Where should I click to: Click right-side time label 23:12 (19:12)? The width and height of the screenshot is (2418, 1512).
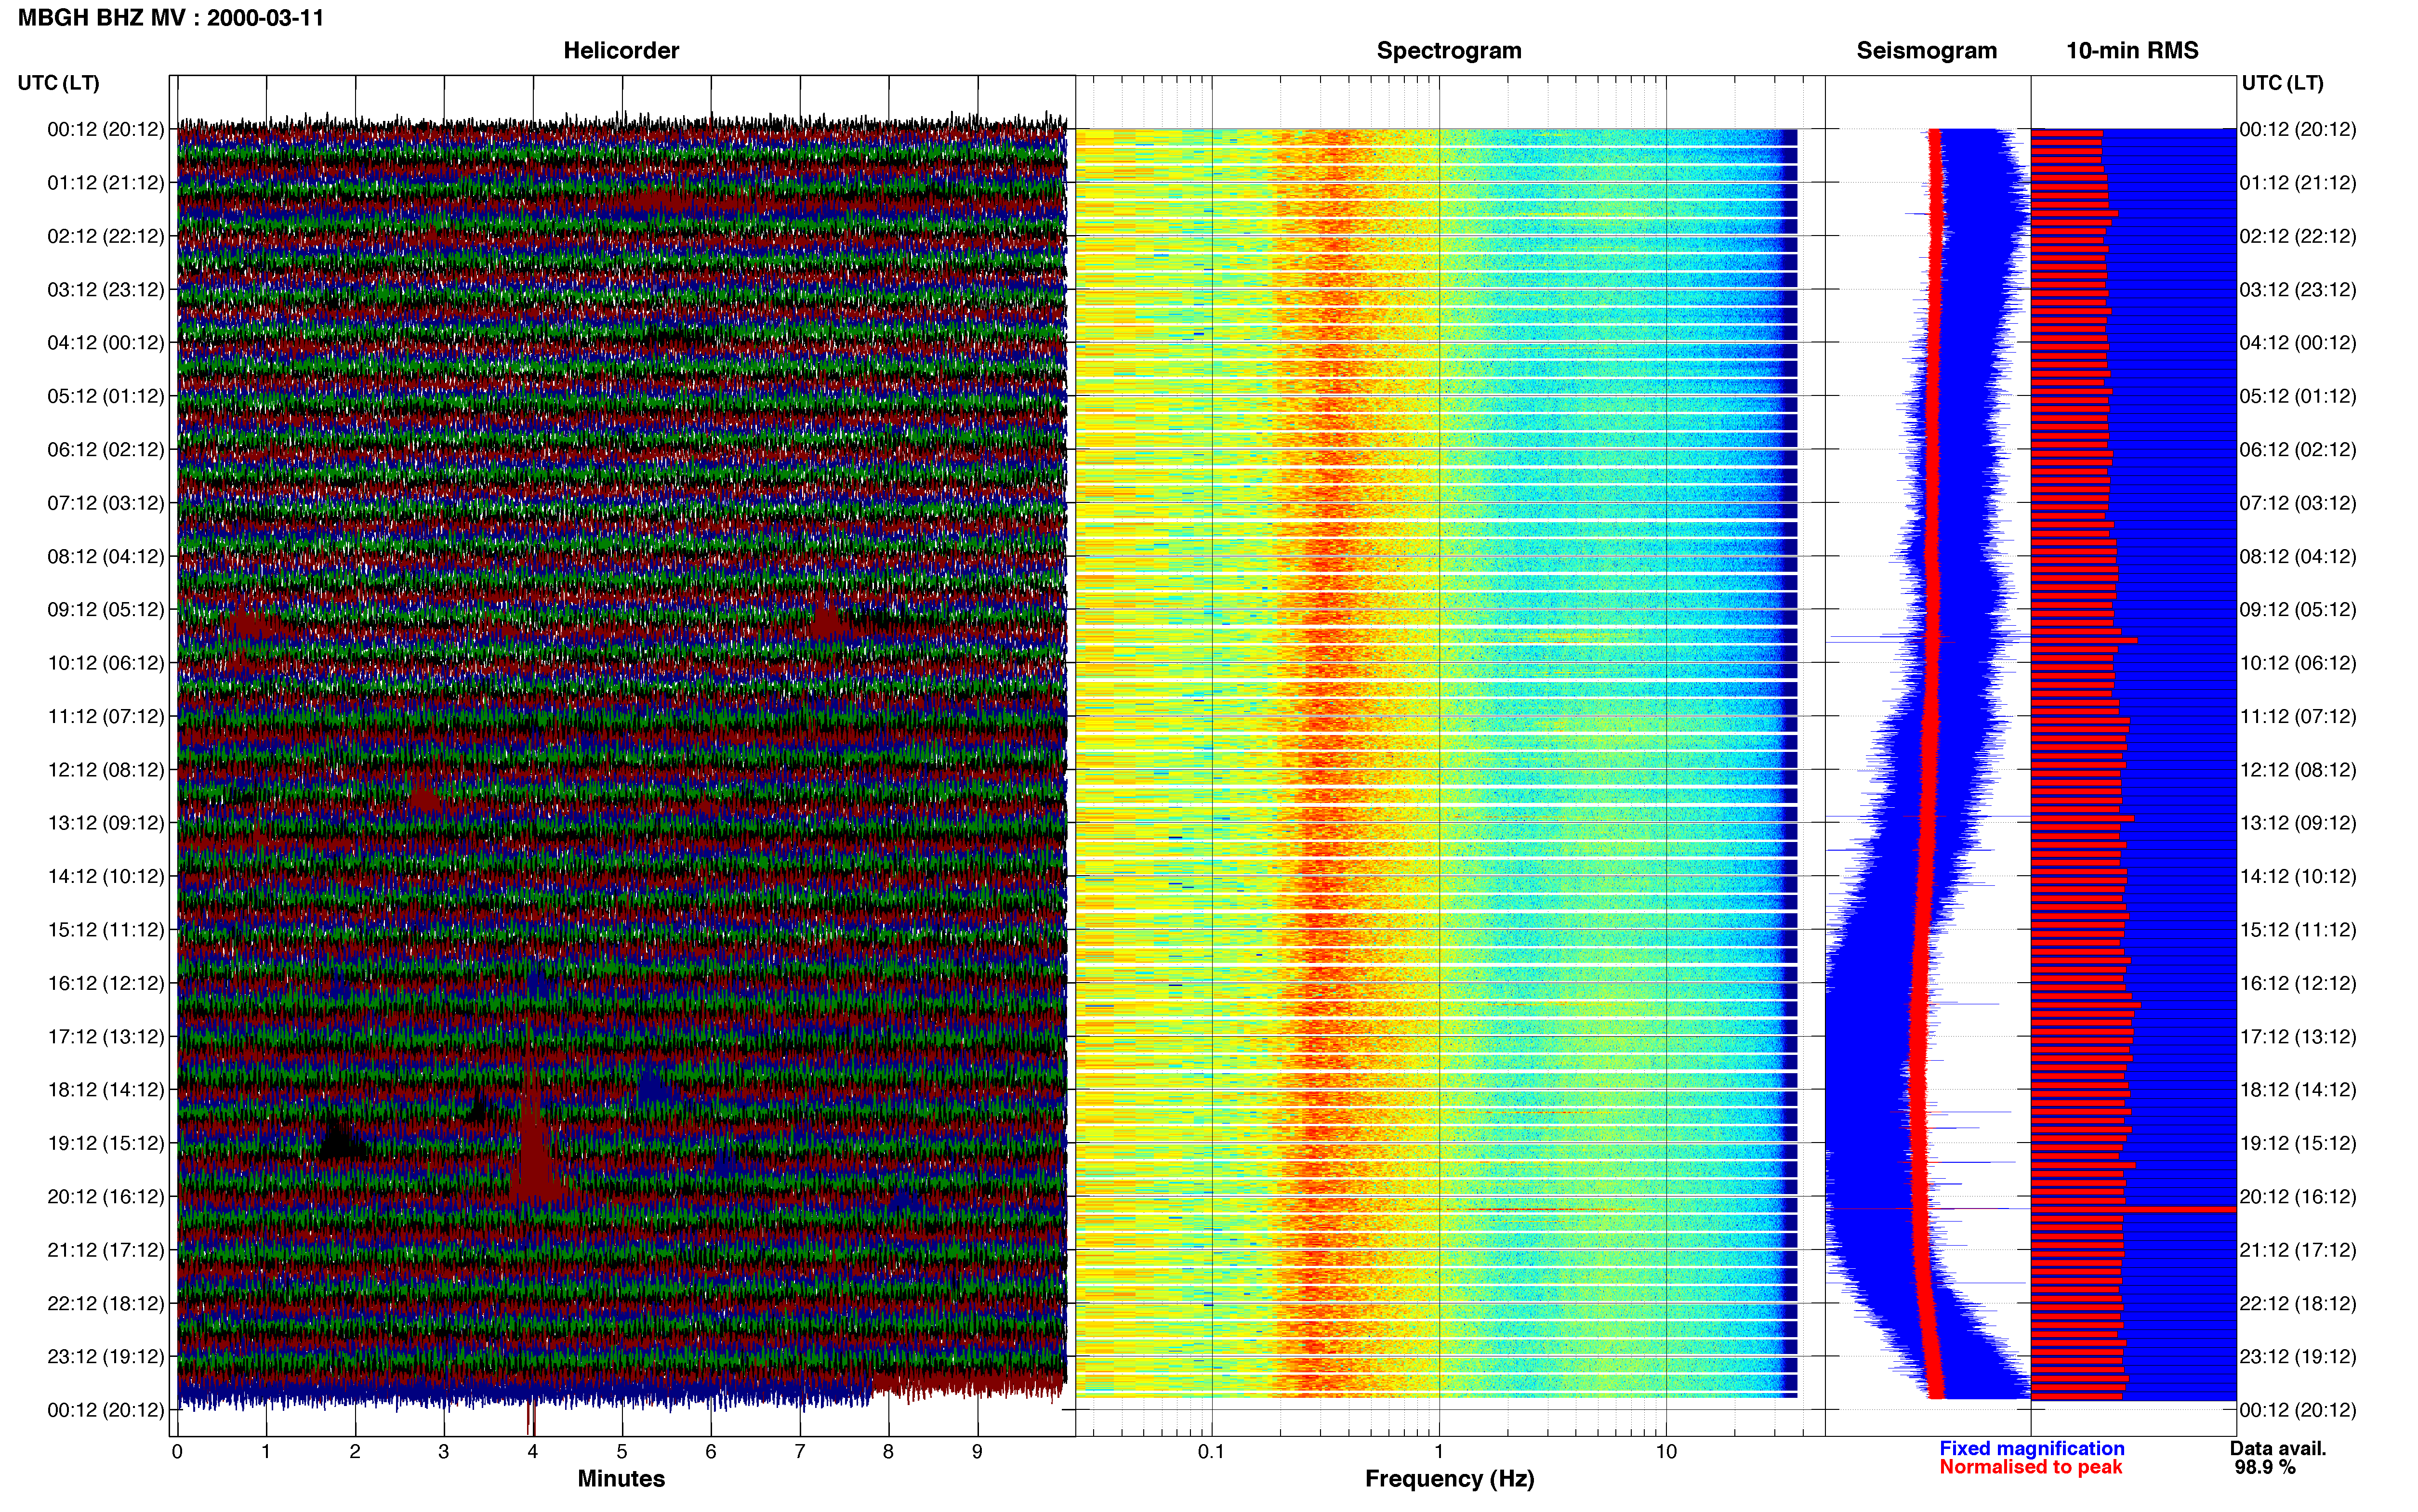click(2298, 1357)
